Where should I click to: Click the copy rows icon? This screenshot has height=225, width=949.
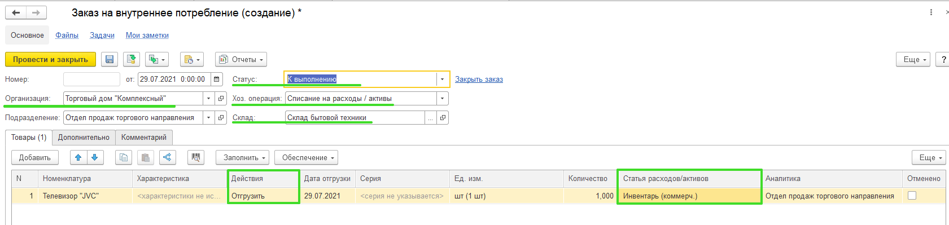(x=124, y=157)
